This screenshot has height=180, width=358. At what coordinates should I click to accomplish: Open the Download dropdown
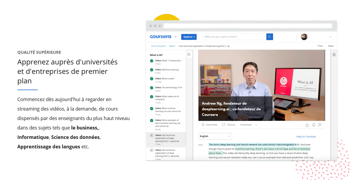point(249,125)
